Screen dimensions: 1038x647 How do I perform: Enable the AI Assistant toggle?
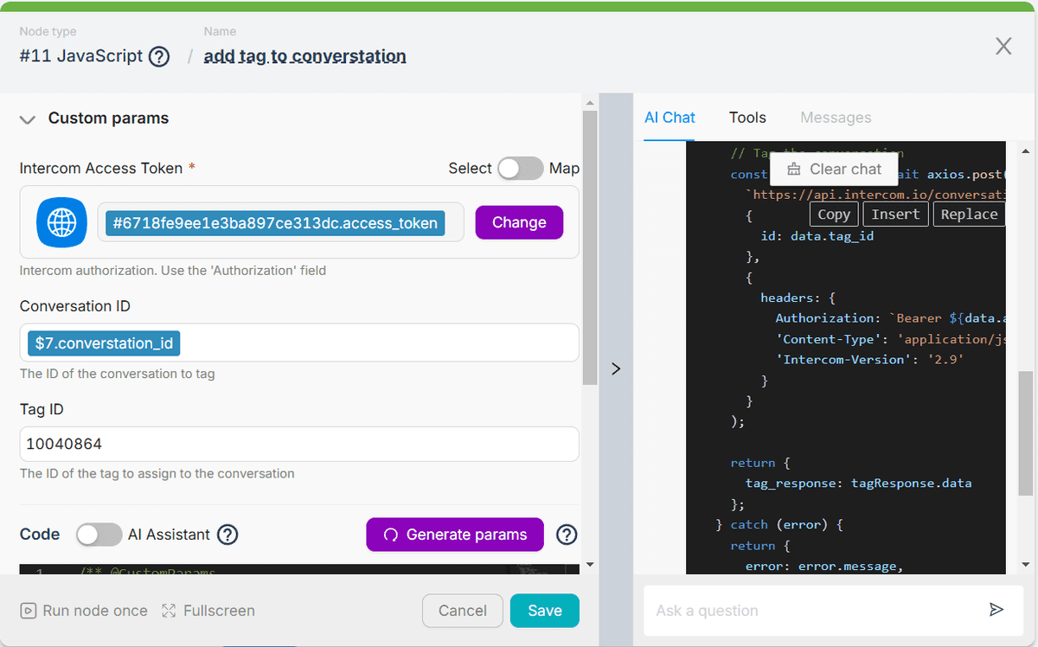[99, 535]
